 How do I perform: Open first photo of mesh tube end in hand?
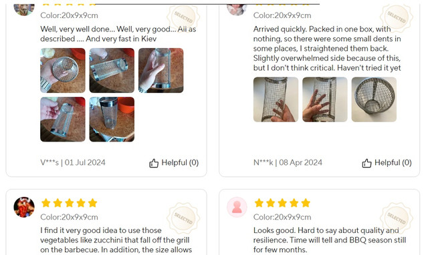coord(63,71)
